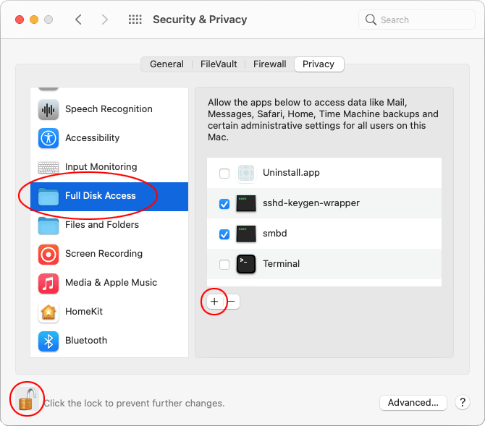485x426 pixels.
Task: Click the Advanced… button
Action: (x=413, y=403)
